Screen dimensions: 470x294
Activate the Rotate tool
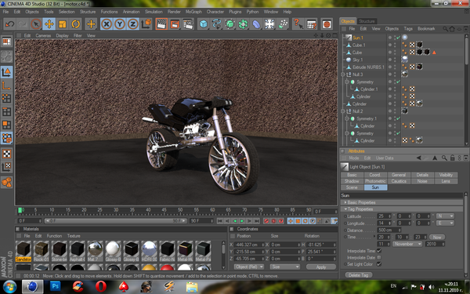pyautogui.click(x=75, y=24)
